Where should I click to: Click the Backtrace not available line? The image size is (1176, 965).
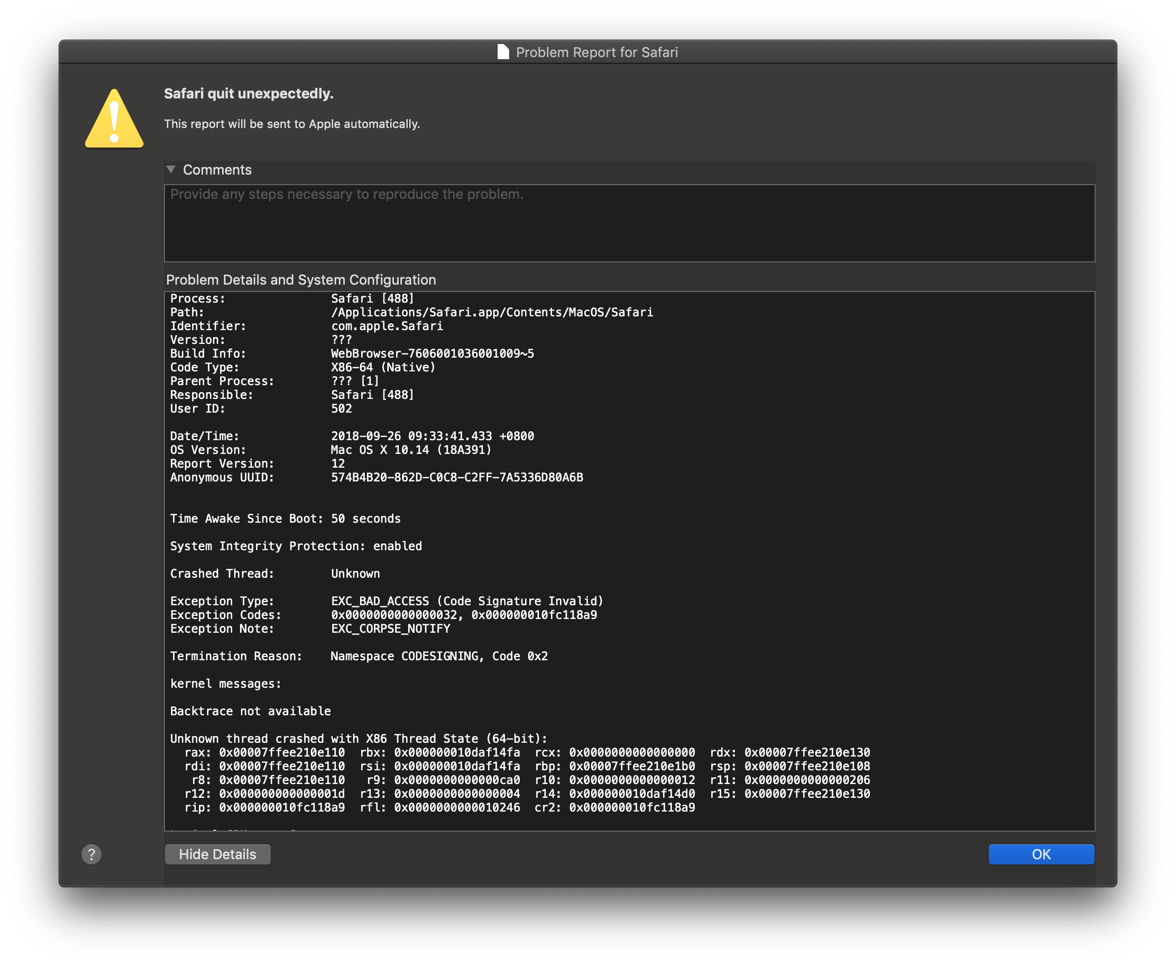pos(250,711)
